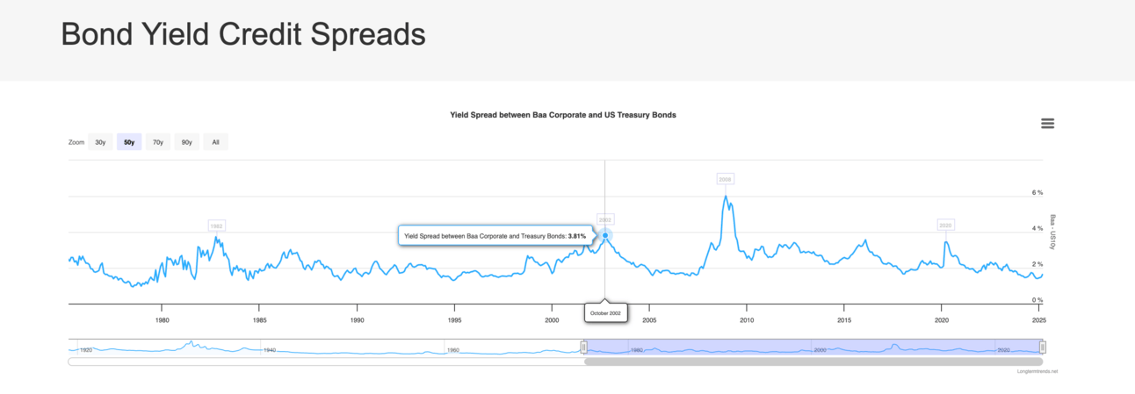Show All available chart history
This screenshot has width=1135, height=394.
tap(215, 142)
